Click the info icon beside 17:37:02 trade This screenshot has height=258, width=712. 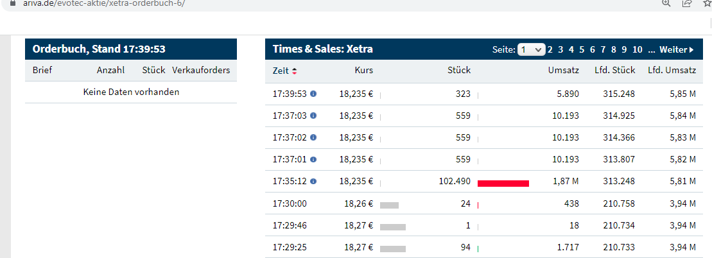tap(313, 137)
